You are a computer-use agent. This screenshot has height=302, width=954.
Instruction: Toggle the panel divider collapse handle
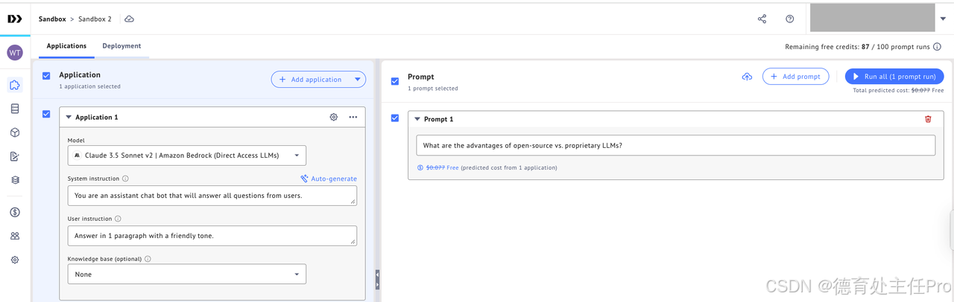pyautogui.click(x=377, y=279)
